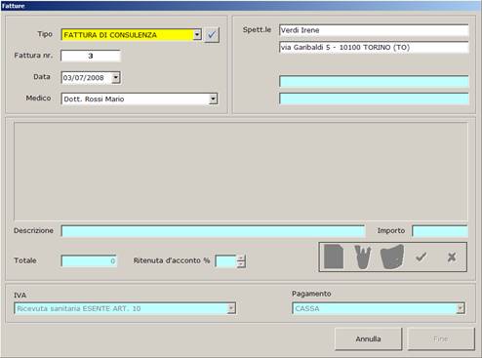
Task: Click the blank document icon in item toolbar
Action: pos(334,257)
